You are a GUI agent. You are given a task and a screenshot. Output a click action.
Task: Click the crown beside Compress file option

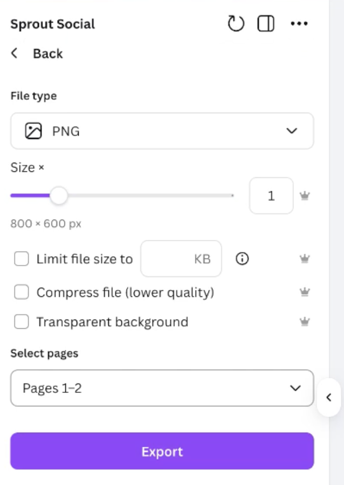305,292
